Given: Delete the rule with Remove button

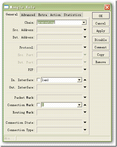Looking at the screenshot, I should pos(101,62).
